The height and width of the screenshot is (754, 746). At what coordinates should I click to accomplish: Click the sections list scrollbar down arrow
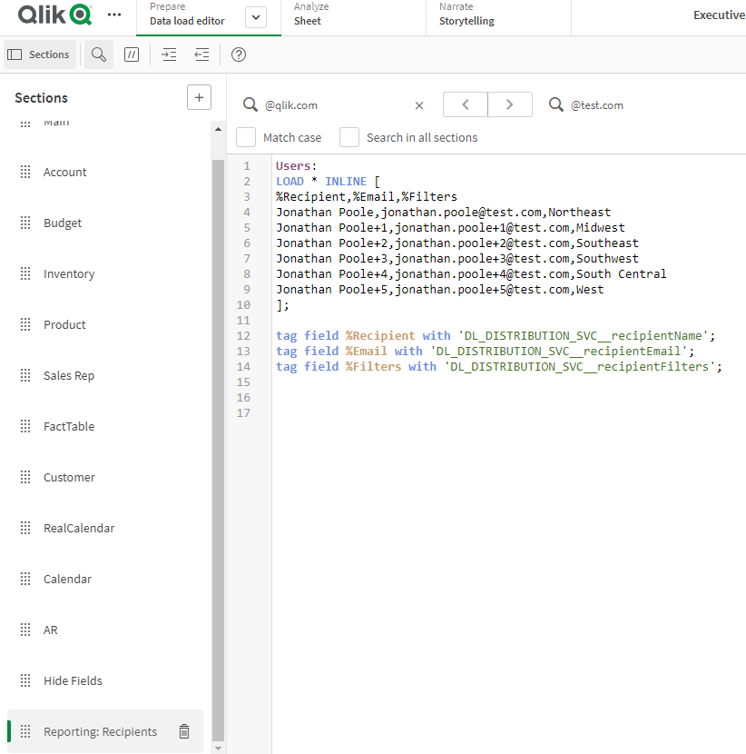tap(218, 747)
